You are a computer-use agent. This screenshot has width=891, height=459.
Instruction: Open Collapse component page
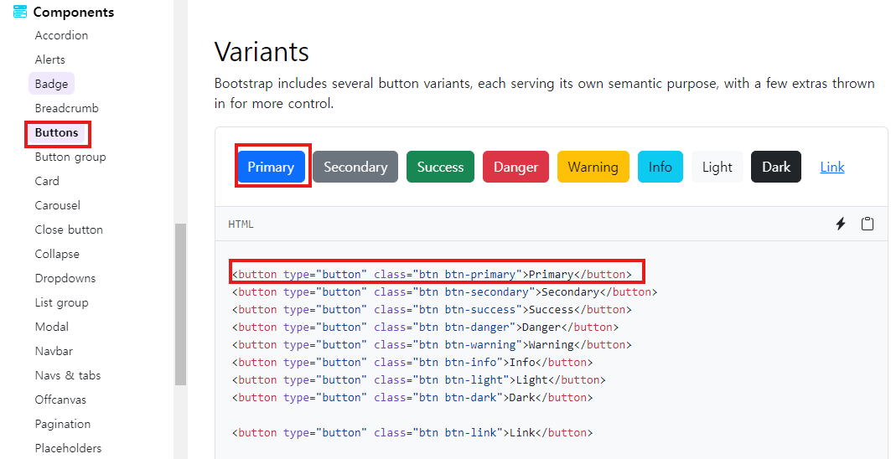[x=57, y=254]
